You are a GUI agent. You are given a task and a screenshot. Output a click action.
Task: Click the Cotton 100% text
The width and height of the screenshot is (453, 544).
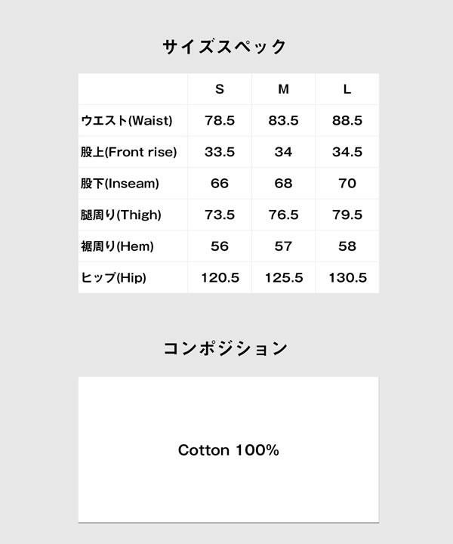click(228, 450)
